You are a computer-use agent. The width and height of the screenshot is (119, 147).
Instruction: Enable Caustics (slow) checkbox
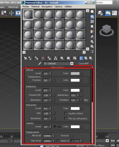[66, 113]
